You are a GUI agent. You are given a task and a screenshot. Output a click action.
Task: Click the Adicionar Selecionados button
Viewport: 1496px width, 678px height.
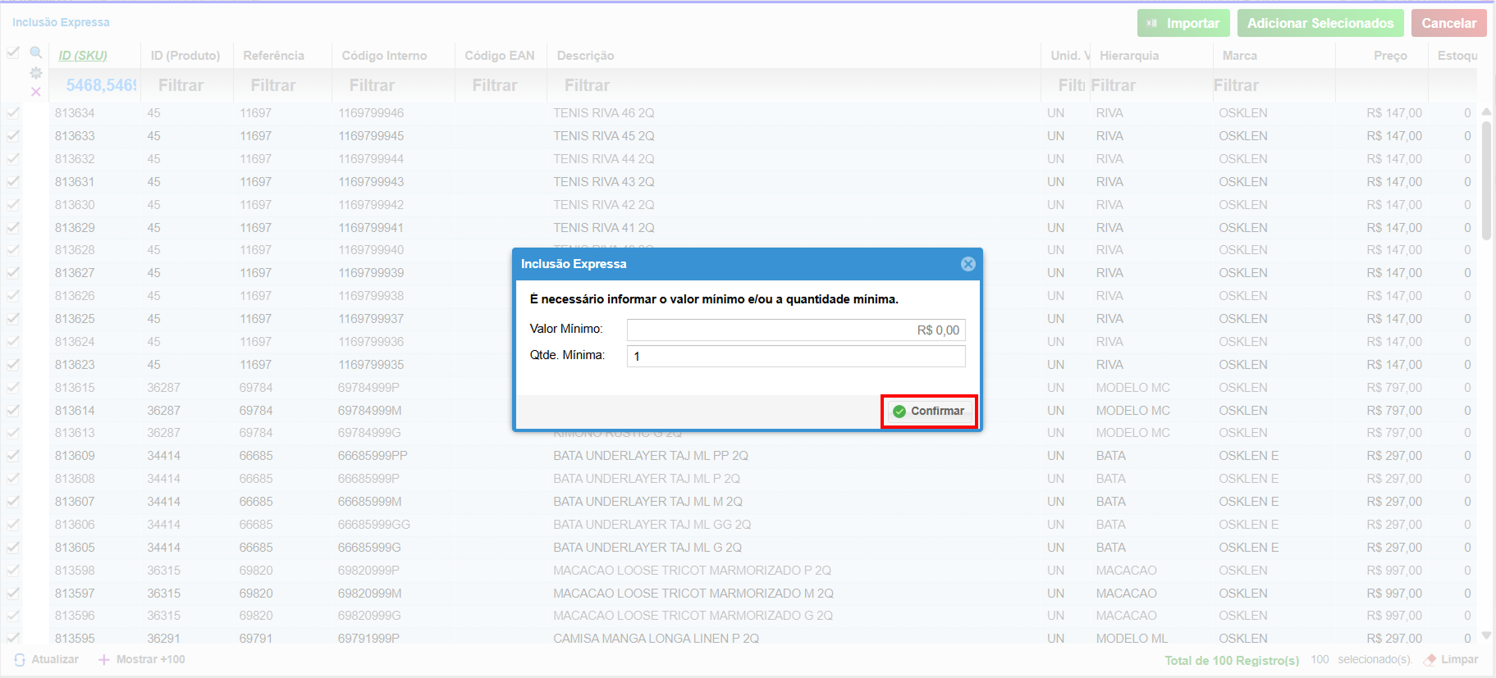tap(1320, 23)
